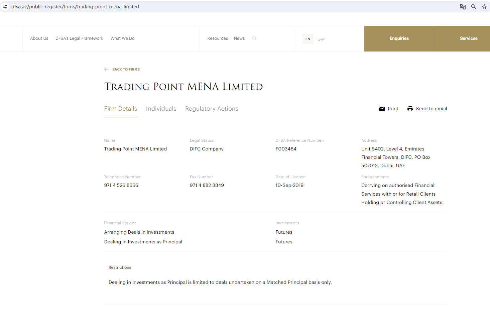Click the Enquiries button
This screenshot has height=328, width=490.
pos(399,38)
